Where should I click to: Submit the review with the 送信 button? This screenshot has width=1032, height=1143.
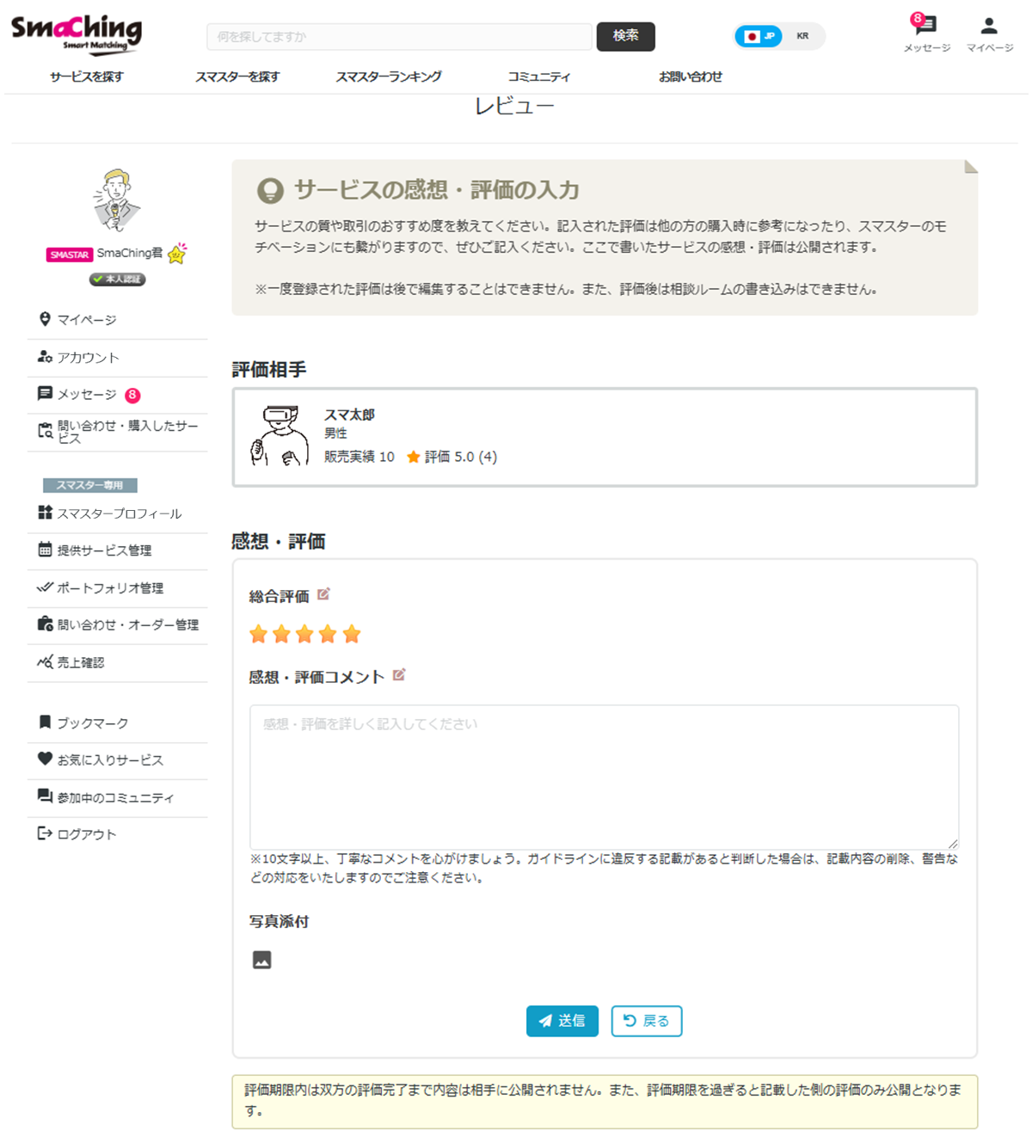pyautogui.click(x=562, y=1021)
